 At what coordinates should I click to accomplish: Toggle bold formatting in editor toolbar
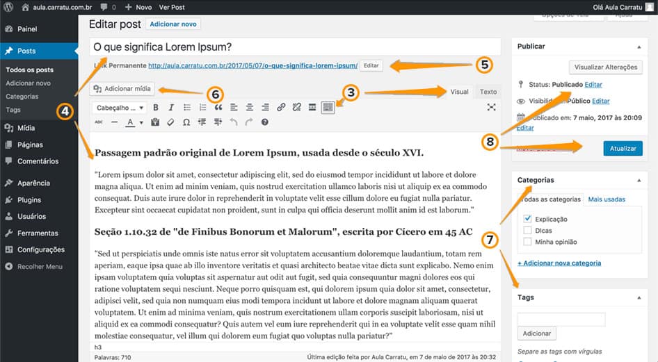pyautogui.click(x=156, y=108)
